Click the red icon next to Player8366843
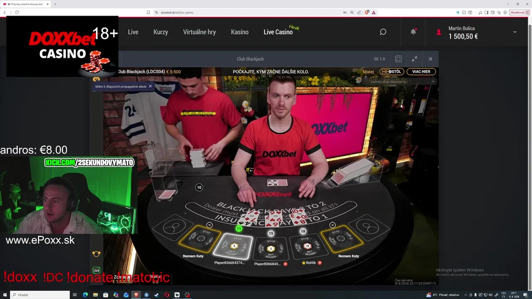 (x=285, y=264)
